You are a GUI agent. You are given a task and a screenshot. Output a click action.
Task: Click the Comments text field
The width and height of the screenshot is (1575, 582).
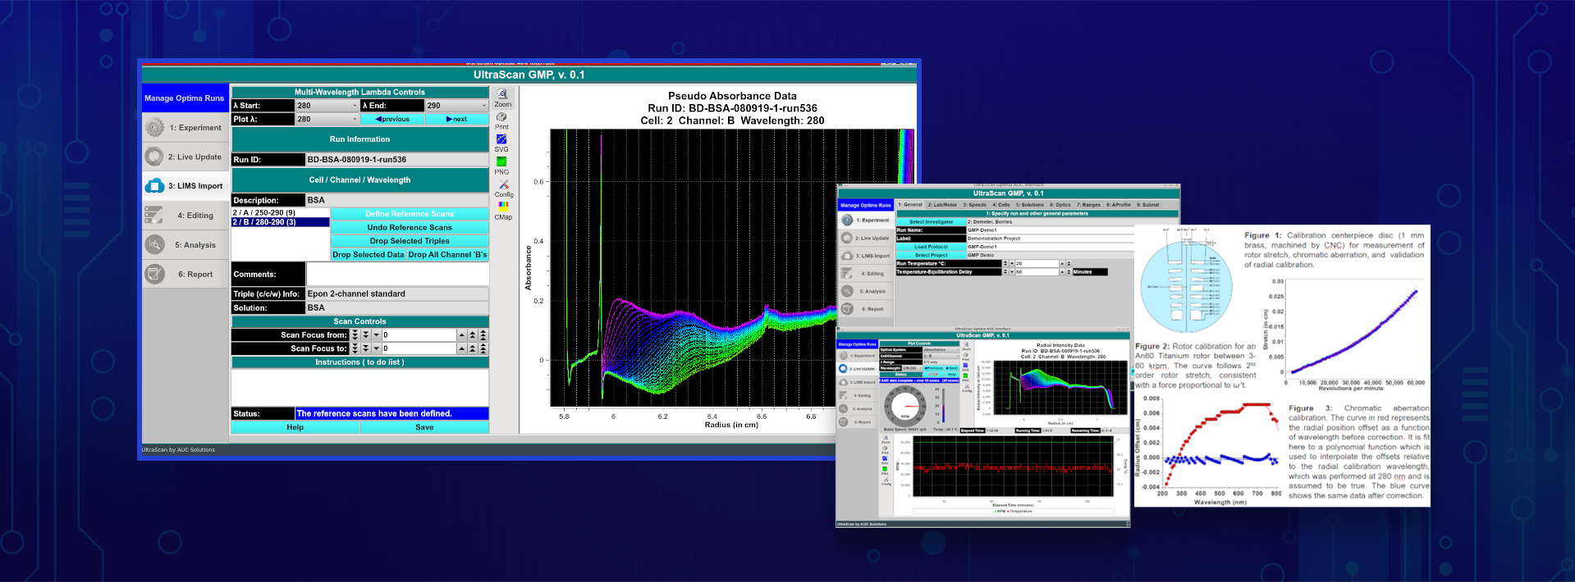[x=397, y=274]
